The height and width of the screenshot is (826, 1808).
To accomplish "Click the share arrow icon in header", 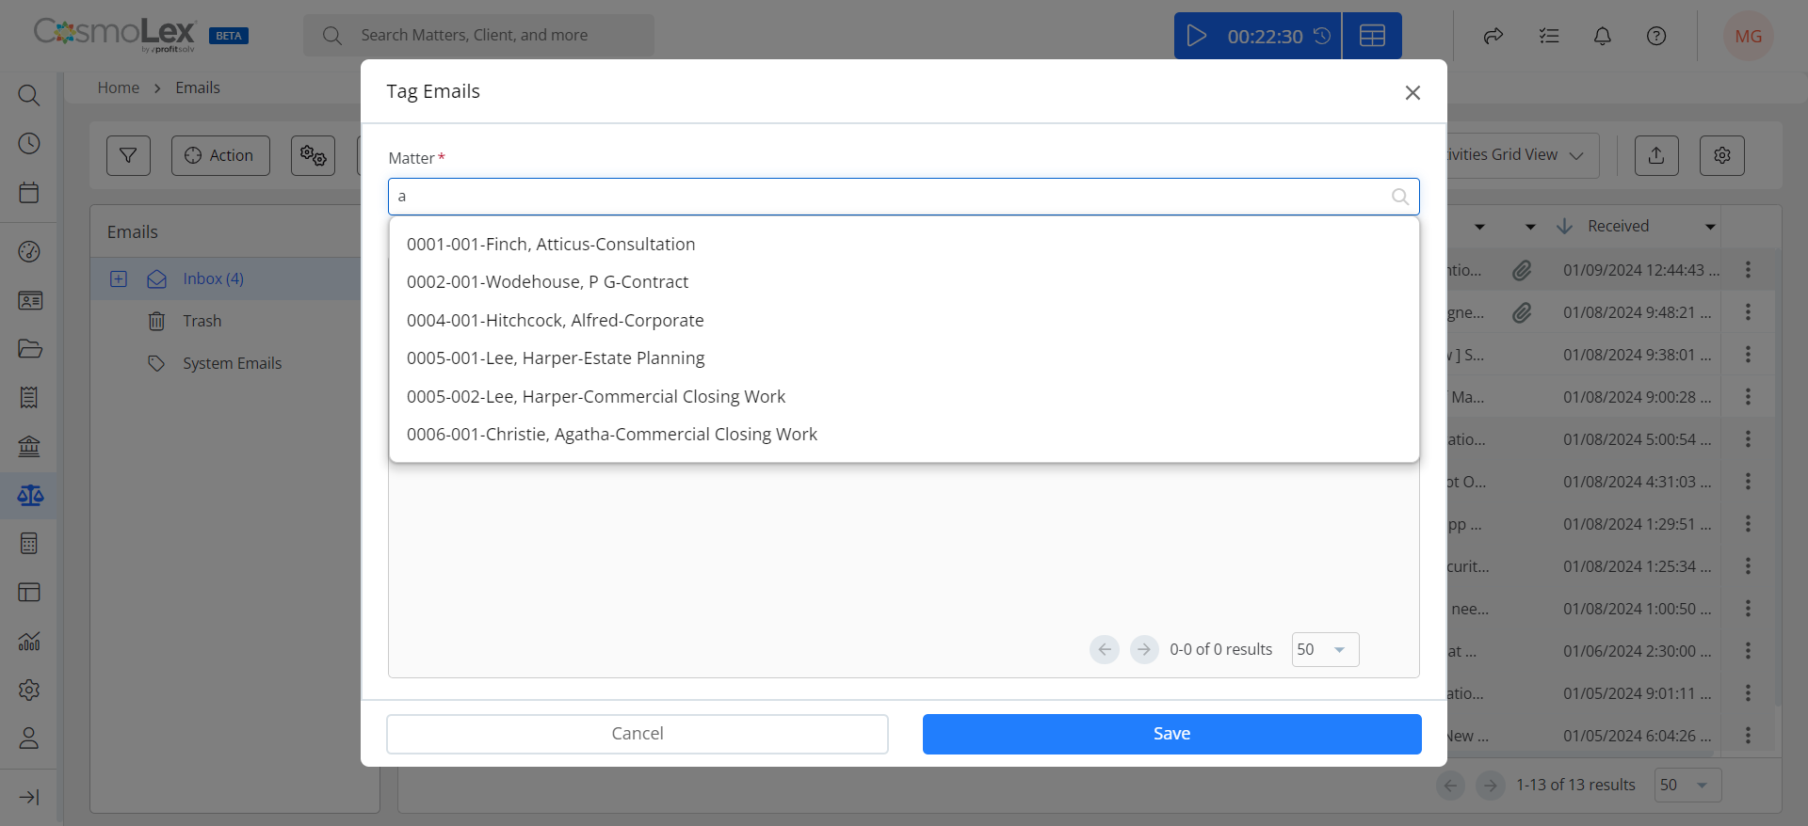I will click(x=1493, y=36).
